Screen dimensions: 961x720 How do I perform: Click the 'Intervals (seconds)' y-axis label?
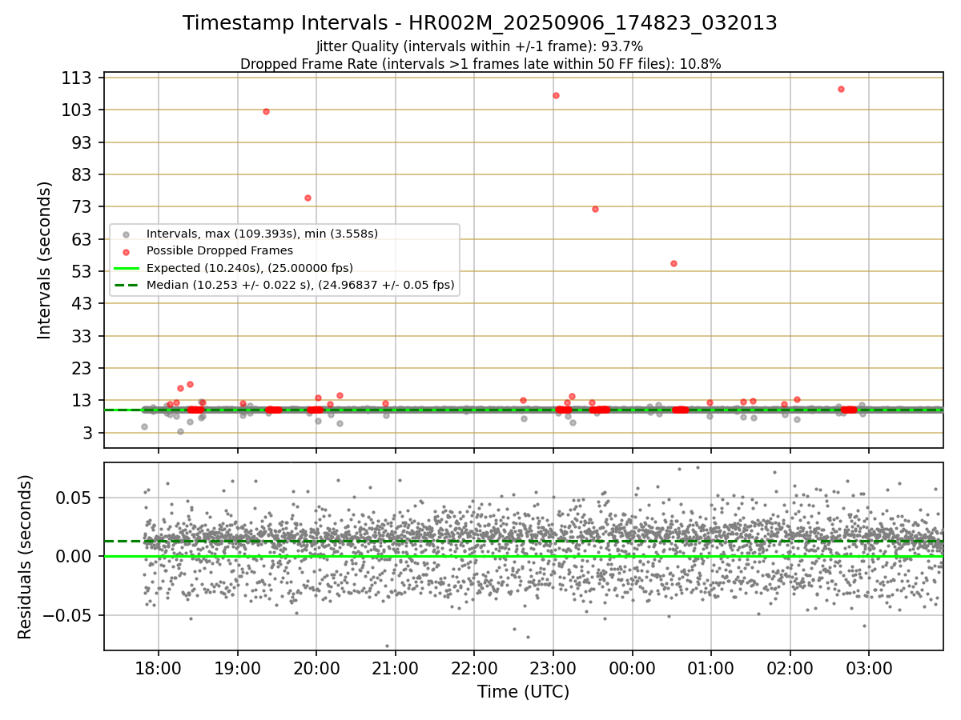(45, 260)
